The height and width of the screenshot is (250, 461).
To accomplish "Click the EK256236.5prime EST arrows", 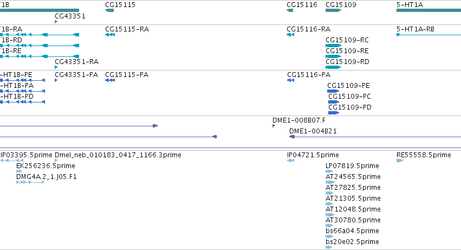I will click(19, 171).
